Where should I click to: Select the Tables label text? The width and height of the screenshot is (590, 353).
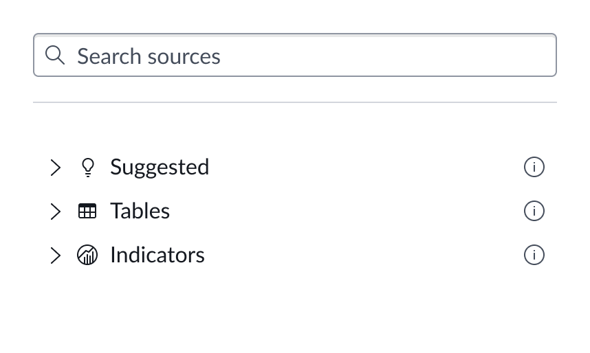tap(140, 211)
